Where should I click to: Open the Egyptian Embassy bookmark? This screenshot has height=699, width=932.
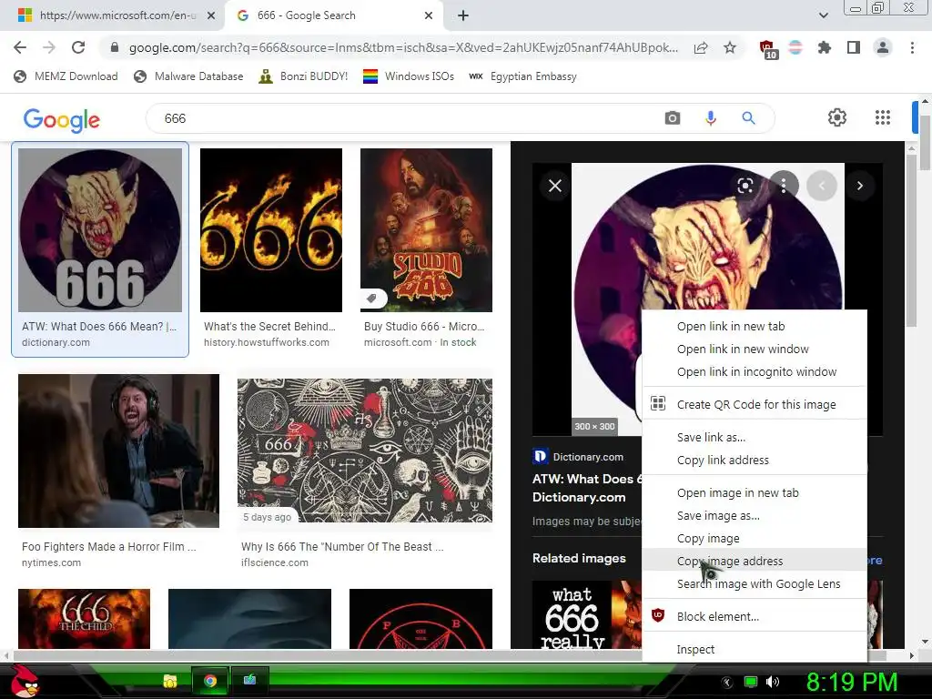point(522,76)
